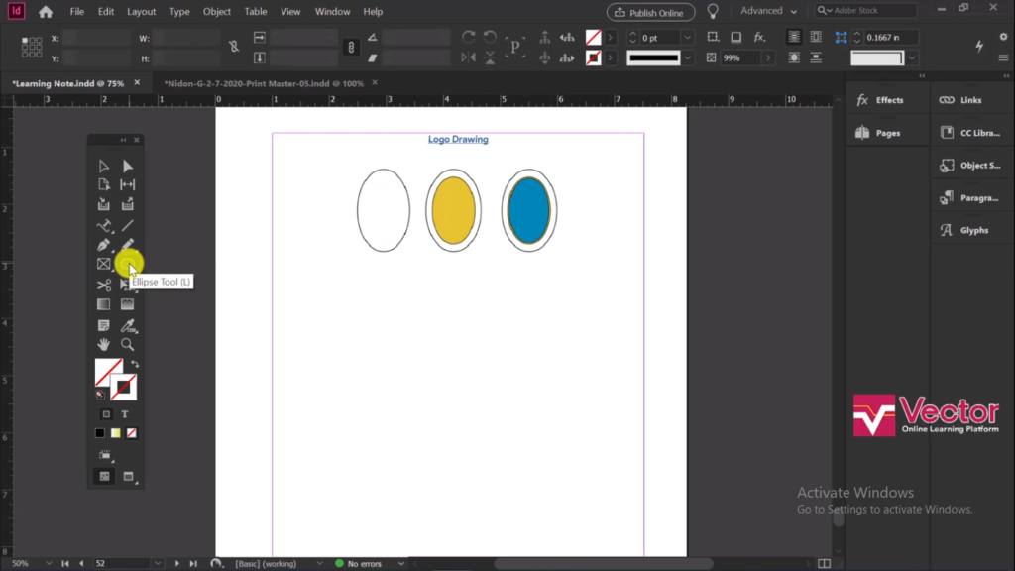Select the Hand tool
The height and width of the screenshot is (571, 1015).
click(x=103, y=344)
